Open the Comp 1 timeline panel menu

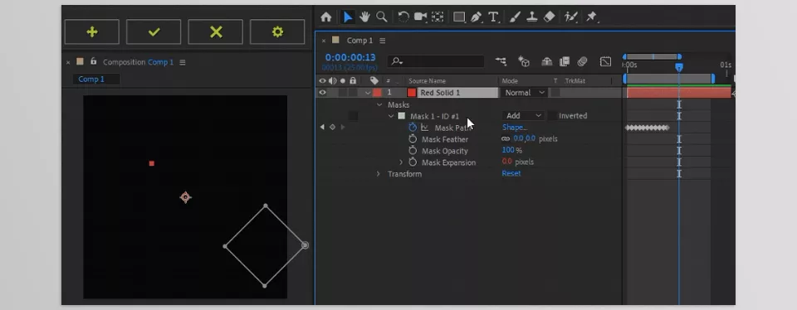[x=383, y=41]
